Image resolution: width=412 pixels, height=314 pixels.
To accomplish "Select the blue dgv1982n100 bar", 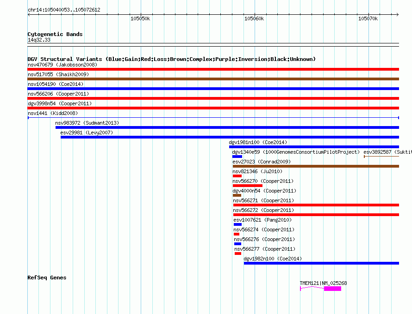I will tap(321, 263).
